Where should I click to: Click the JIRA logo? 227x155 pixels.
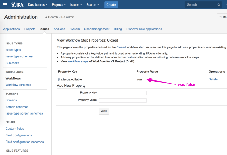tap(18, 5)
